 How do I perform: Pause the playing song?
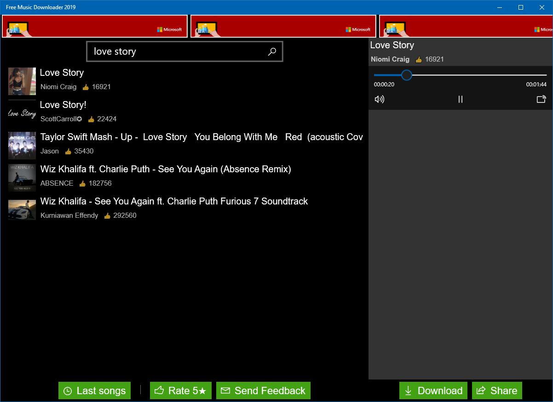(x=460, y=99)
